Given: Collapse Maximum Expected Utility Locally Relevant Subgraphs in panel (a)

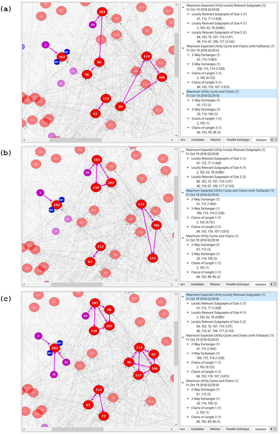Looking at the screenshot, I should pyautogui.click(x=183, y=7).
